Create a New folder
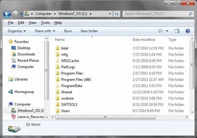The width and height of the screenshot is (197, 138). [89, 31]
